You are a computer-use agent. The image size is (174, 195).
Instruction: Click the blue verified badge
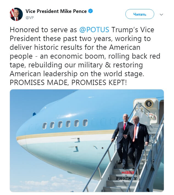tap(90, 11)
